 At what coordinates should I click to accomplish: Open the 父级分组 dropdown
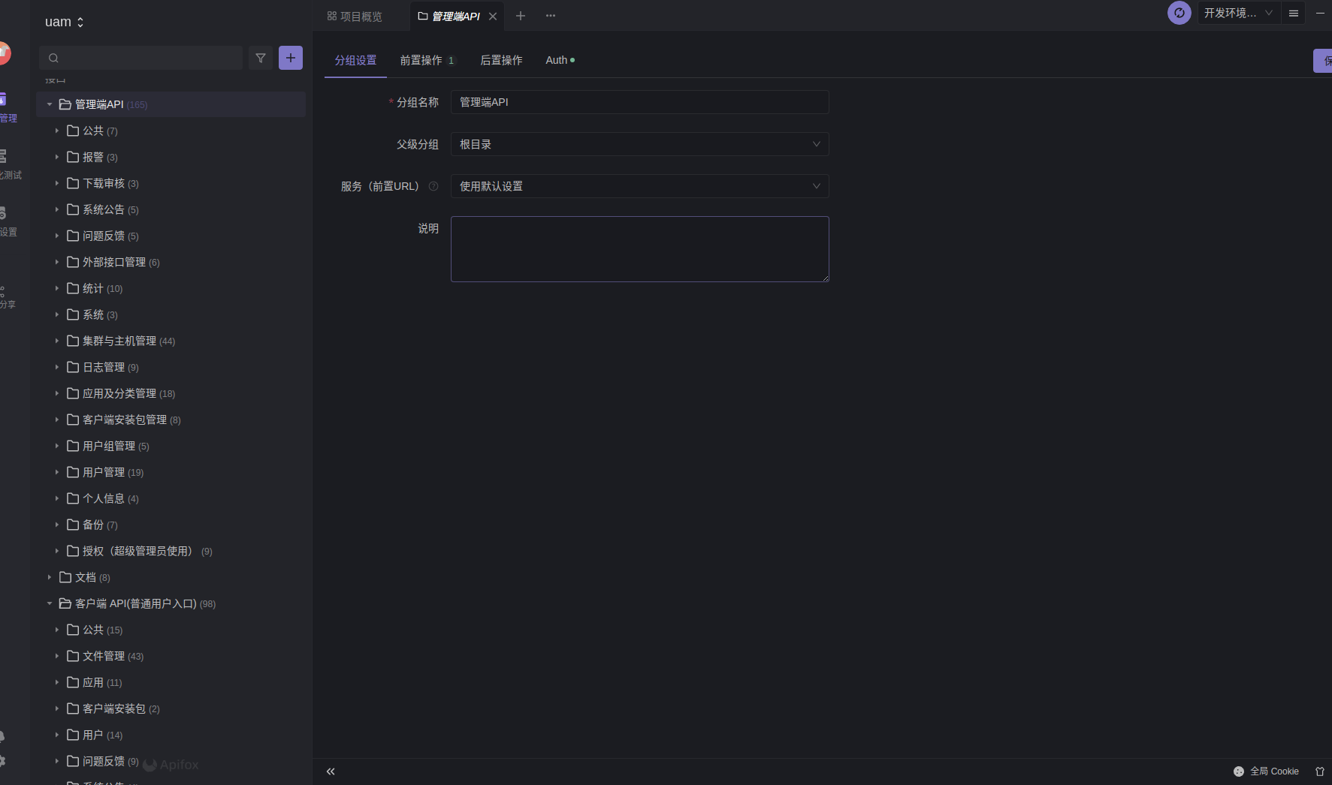(640, 144)
